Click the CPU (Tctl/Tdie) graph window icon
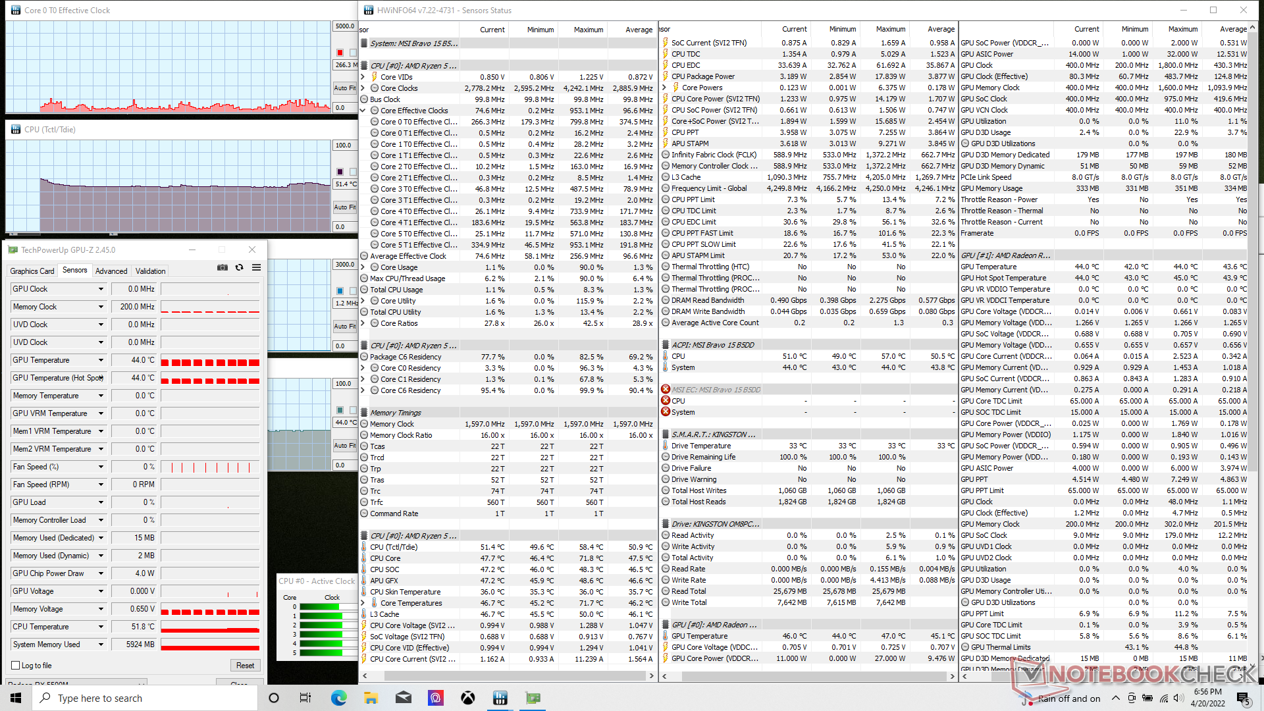 pyautogui.click(x=15, y=129)
